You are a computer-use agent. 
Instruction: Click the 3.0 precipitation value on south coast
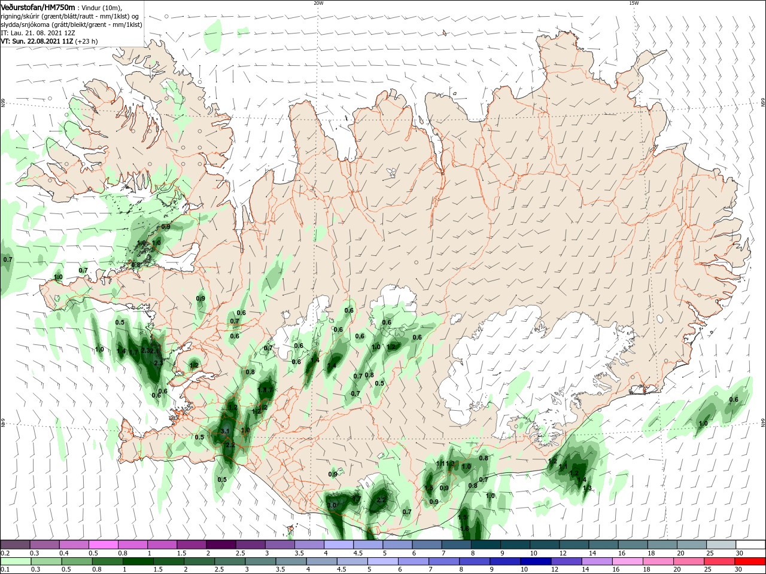coord(332,506)
